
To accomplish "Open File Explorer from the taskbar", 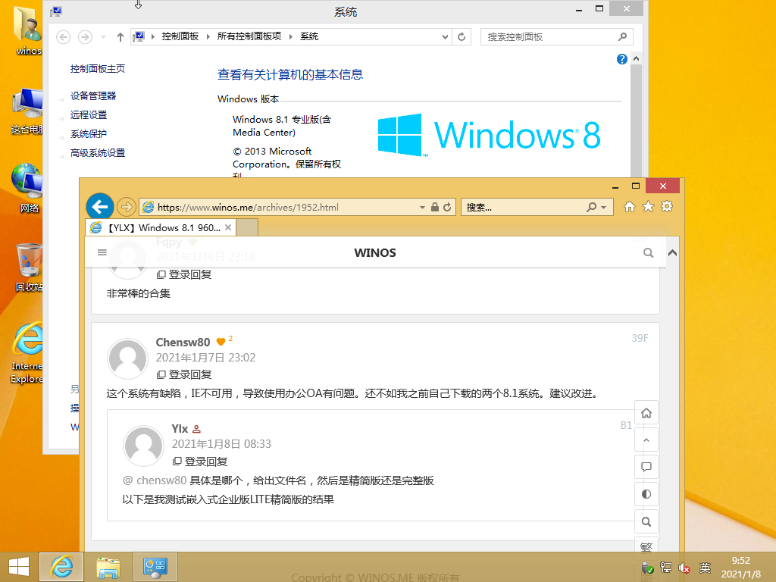I will tap(108, 567).
